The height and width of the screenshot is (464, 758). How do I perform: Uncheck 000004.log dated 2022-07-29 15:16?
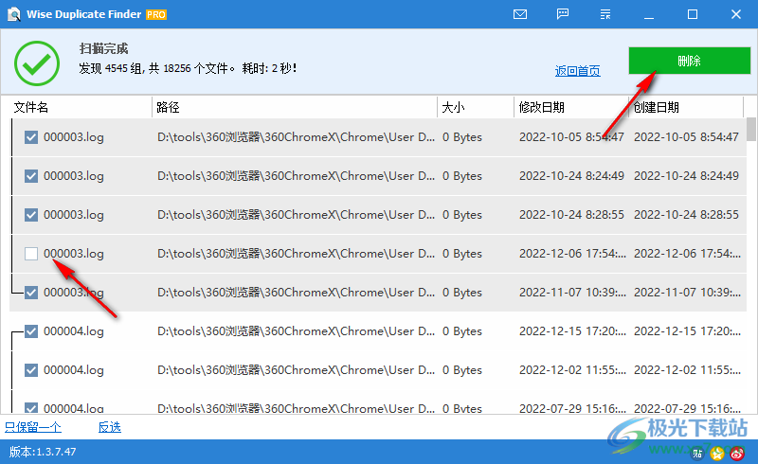[x=31, y=408]
